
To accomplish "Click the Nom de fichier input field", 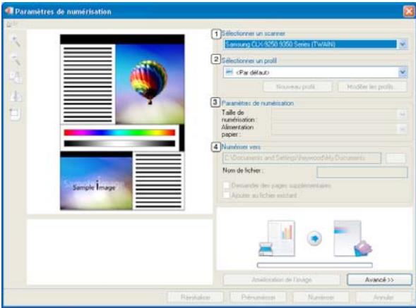I will (x=362, y=172).
